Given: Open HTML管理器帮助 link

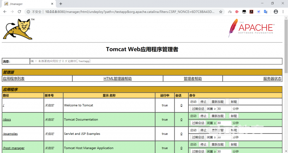Looking at the screenshot, I should 117,79.
